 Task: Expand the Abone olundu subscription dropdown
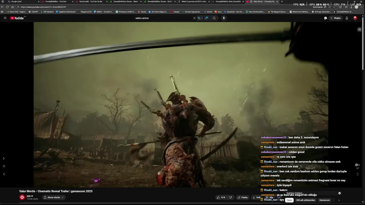pos(54,197)
